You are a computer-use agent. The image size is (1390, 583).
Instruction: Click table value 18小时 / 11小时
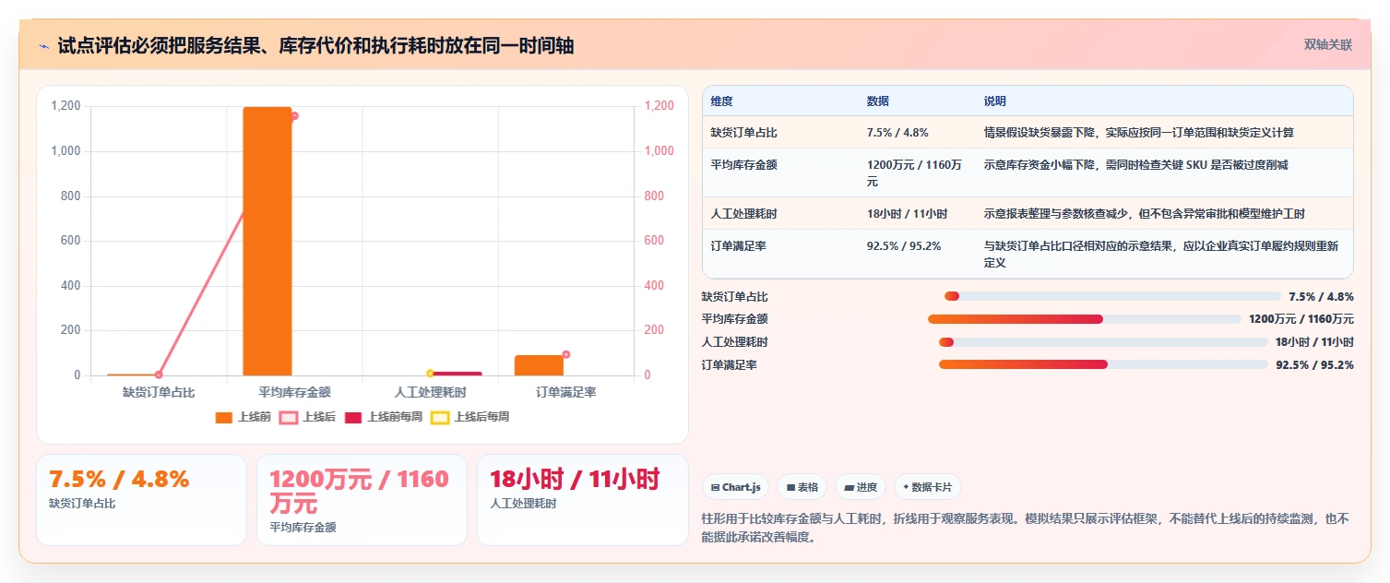pyautogui.click(x=907, y=214)
